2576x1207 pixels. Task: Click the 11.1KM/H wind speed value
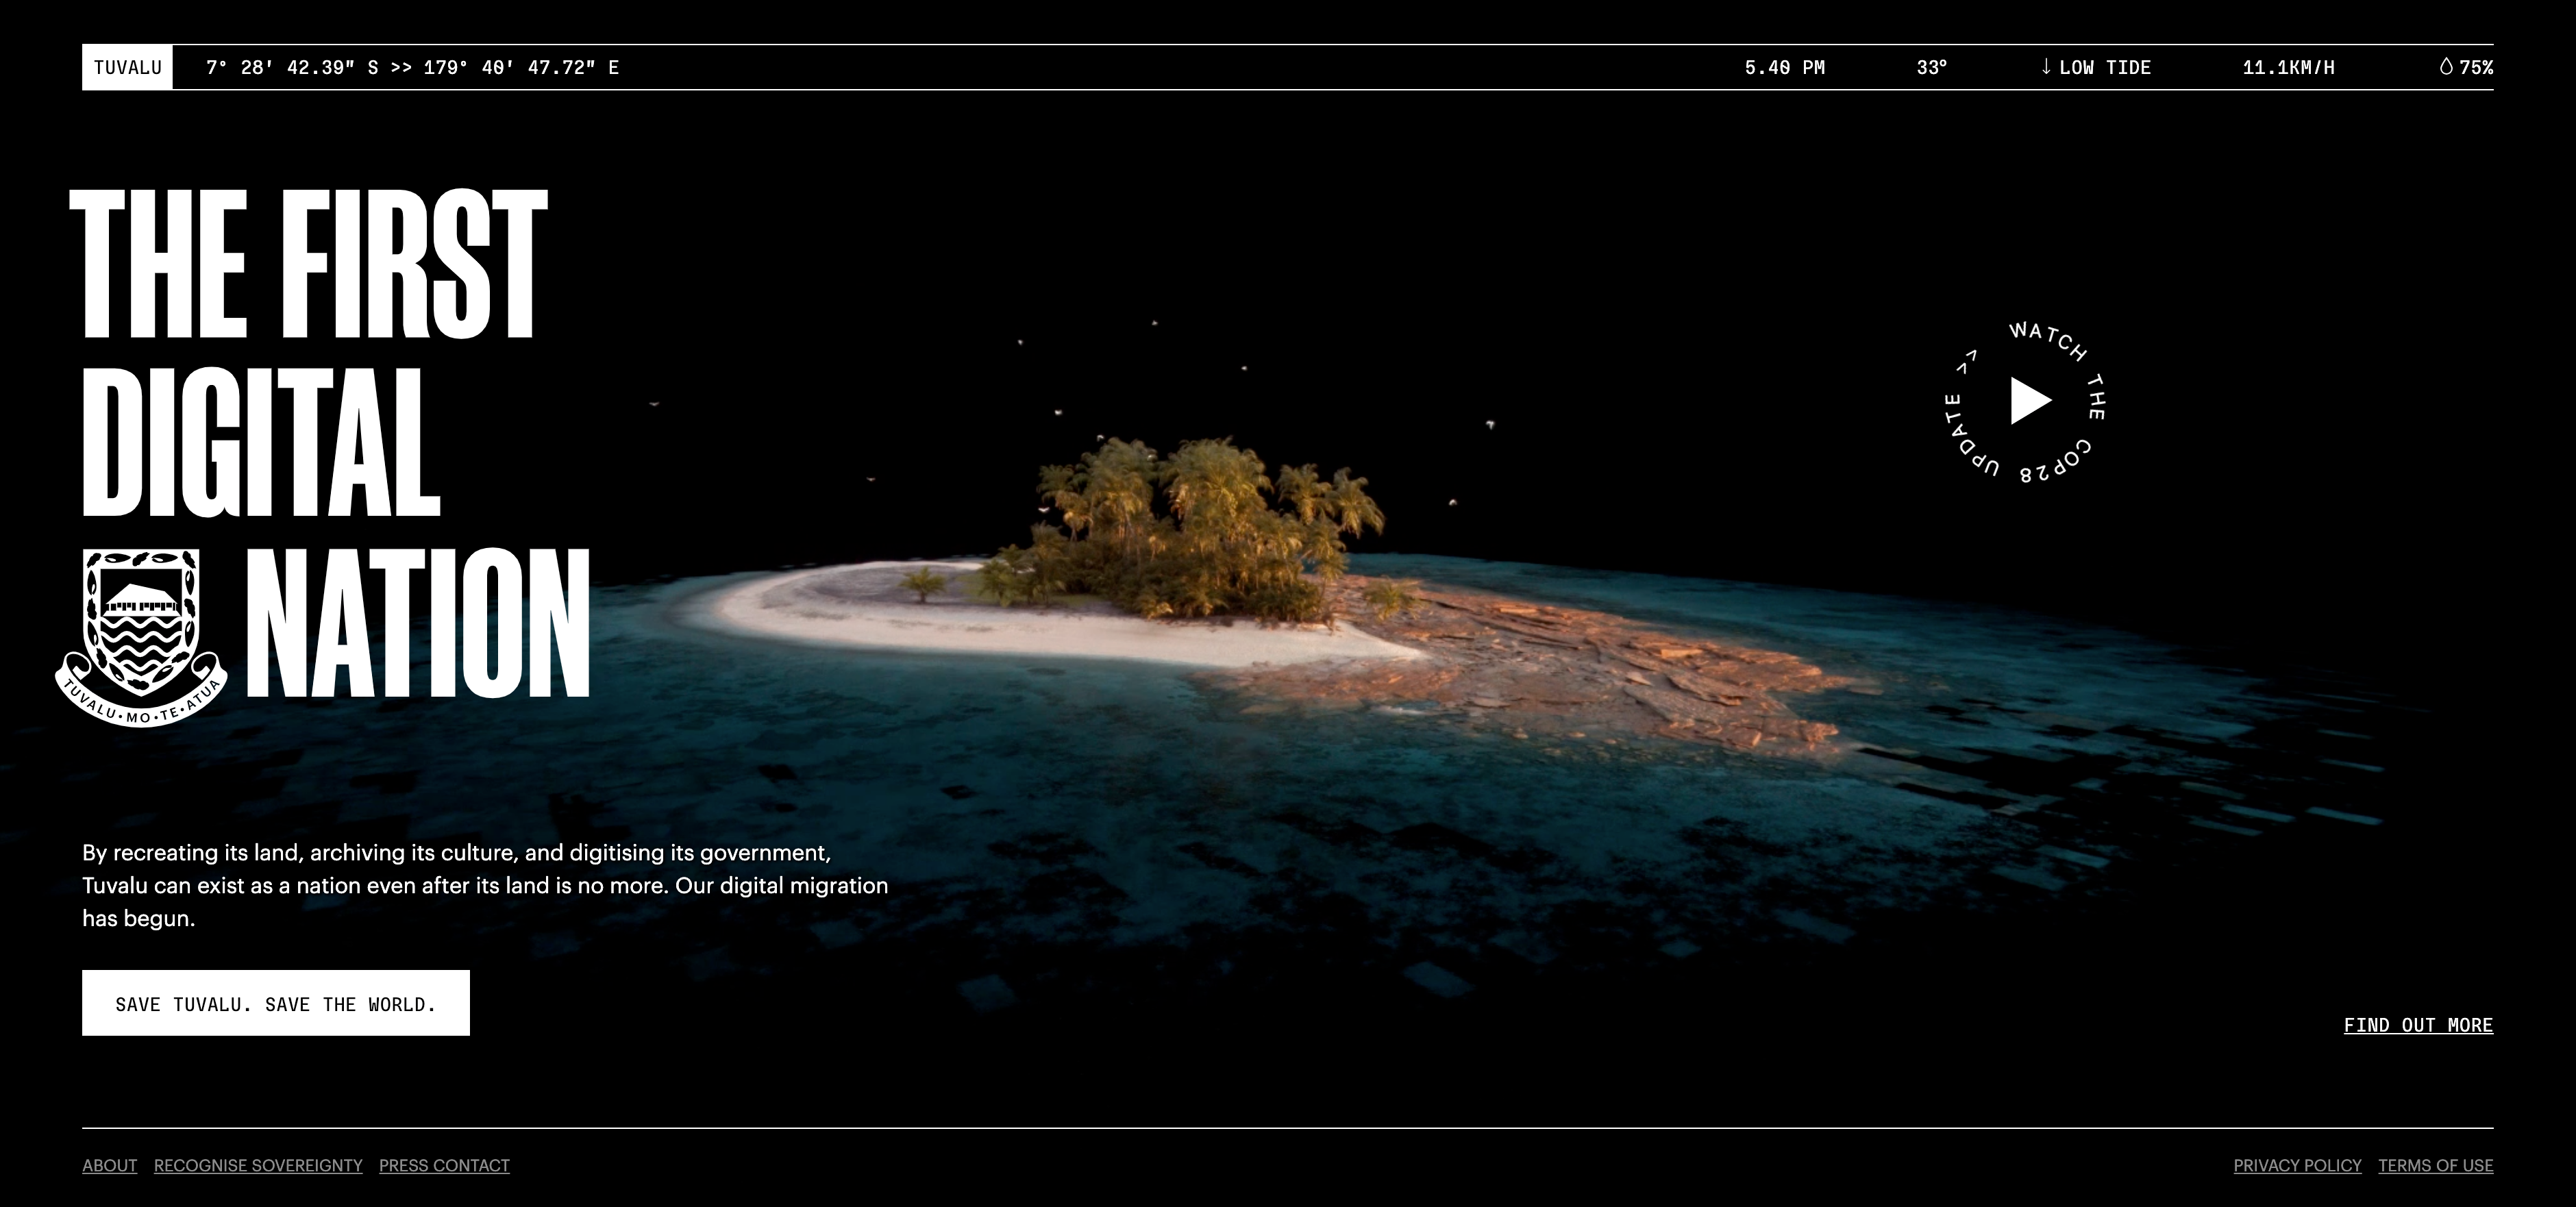coord(2288,67)
